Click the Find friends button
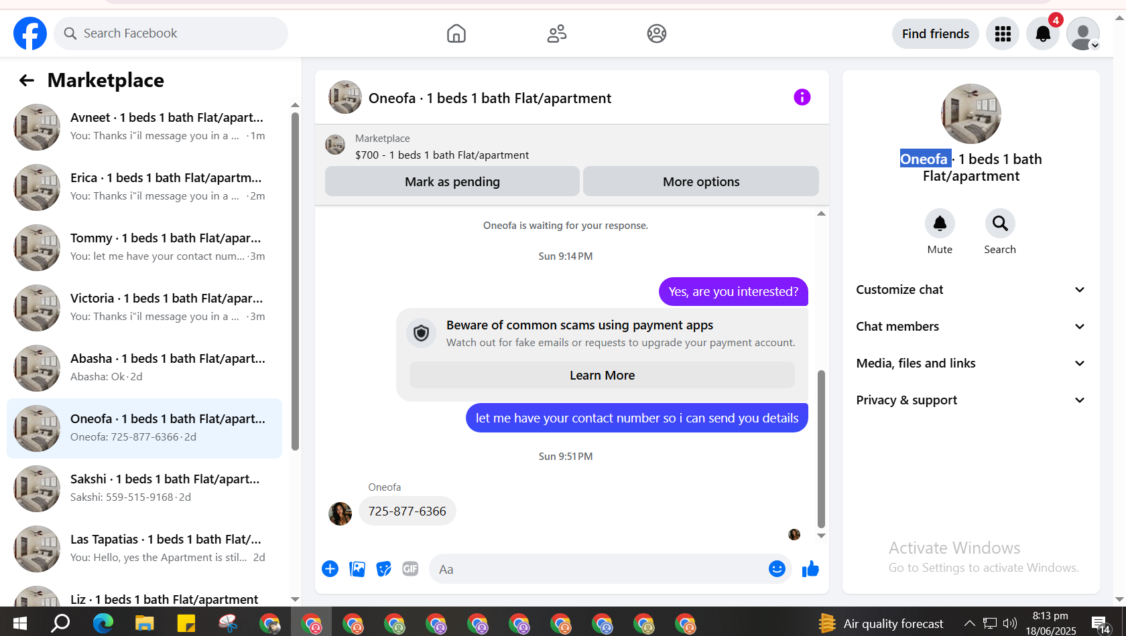1126x636 pixels. pyautogui.click(x=936, y=33)
